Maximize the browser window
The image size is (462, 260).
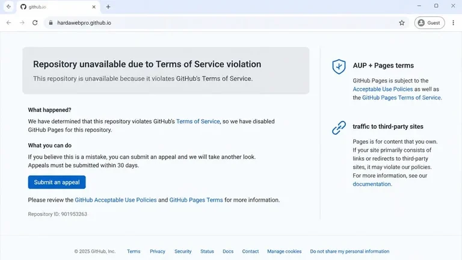click(436, 6)
